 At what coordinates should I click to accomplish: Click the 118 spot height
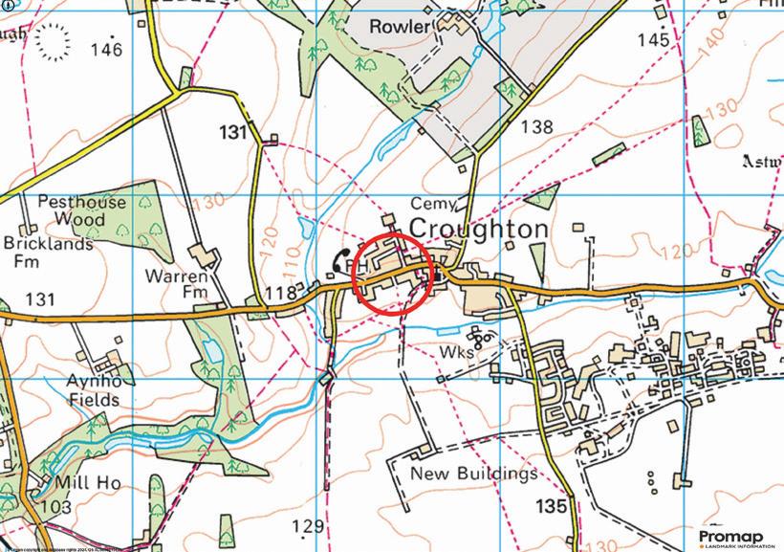[x=280, y=293]
